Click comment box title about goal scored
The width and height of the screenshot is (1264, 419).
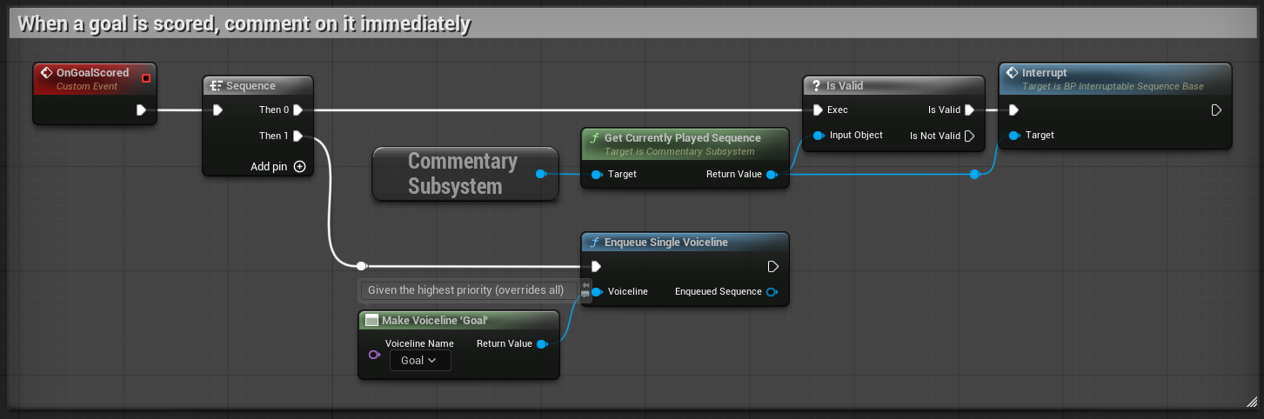pos(244,24)
